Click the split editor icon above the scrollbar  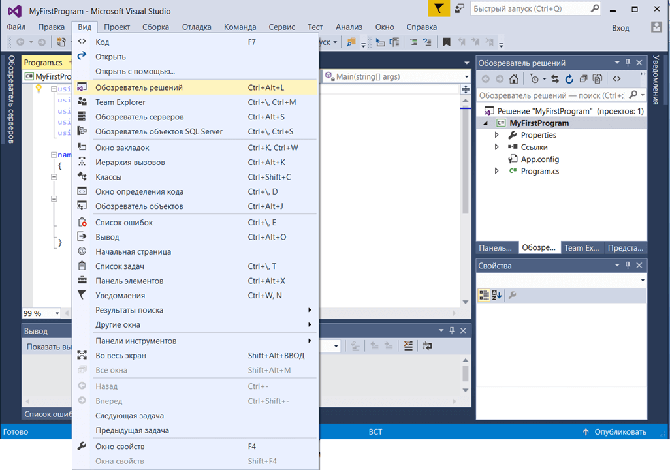[466, 89]
